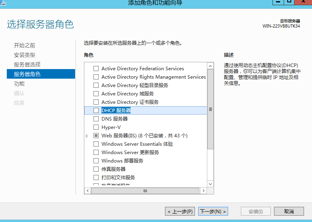Expand the Web 服务器(IIS) role tree
312x222 pixels.
[x=87, y=136]
